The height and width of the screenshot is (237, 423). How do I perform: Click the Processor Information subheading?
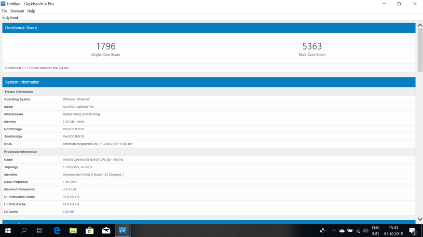point(21,152)
